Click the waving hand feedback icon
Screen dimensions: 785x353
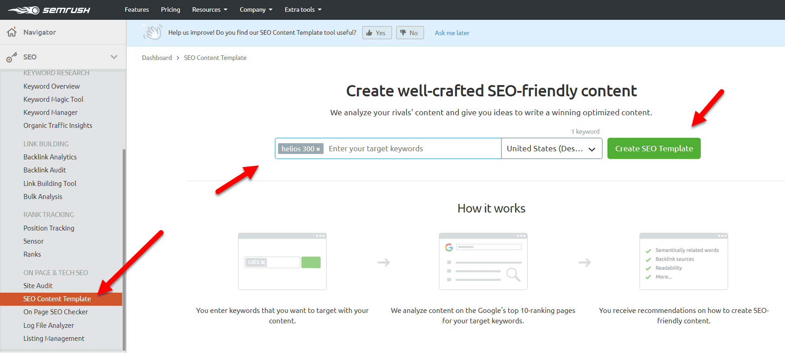[153, 32]
